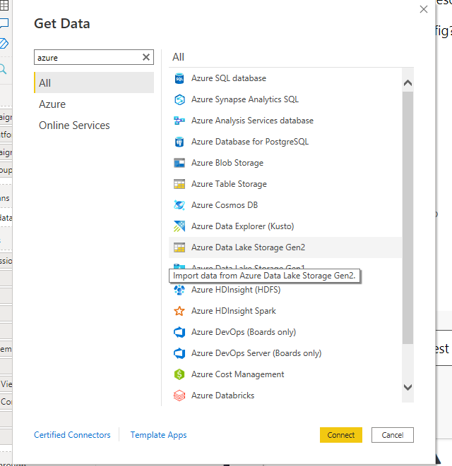Click the Azure Data Explorer (Kusto) icon

(x=179, y=226)
